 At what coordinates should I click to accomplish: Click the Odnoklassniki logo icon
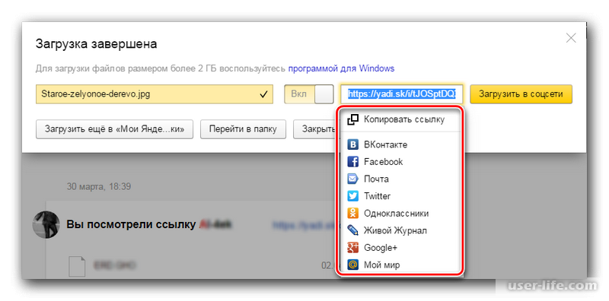coord(352,214)
